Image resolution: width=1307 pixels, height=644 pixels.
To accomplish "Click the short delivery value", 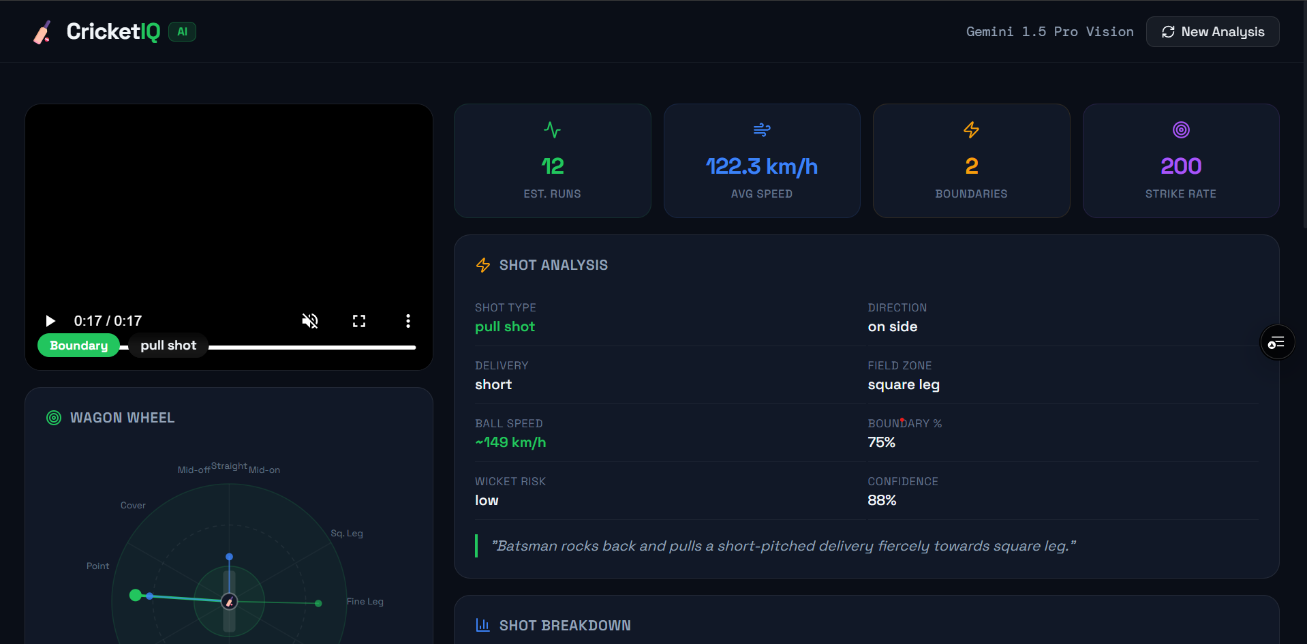I will pos(493,384).
